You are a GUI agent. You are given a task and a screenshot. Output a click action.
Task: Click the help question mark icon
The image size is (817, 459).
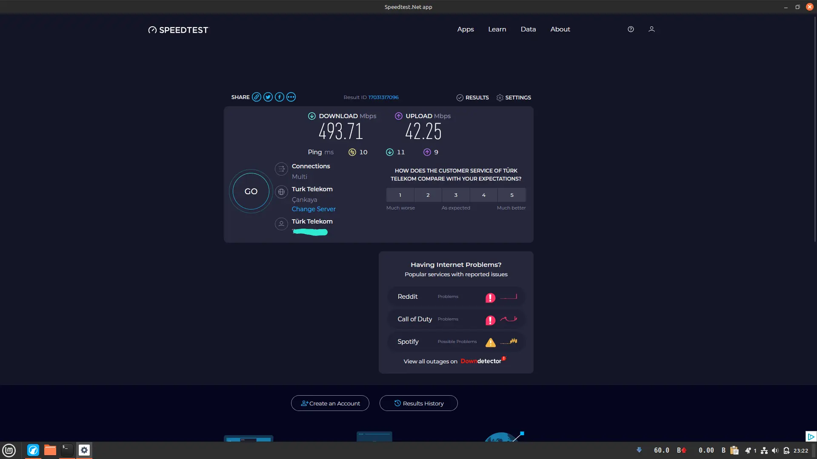click(x=631, y=29)
